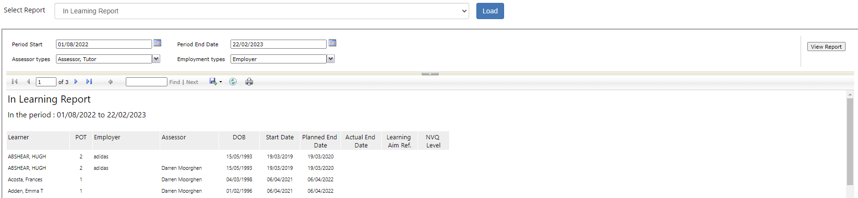The height and width of the screenshot is (198, 858).
Task: Expand the Assessor types dropdown
Action: click(x=156, y=59)
